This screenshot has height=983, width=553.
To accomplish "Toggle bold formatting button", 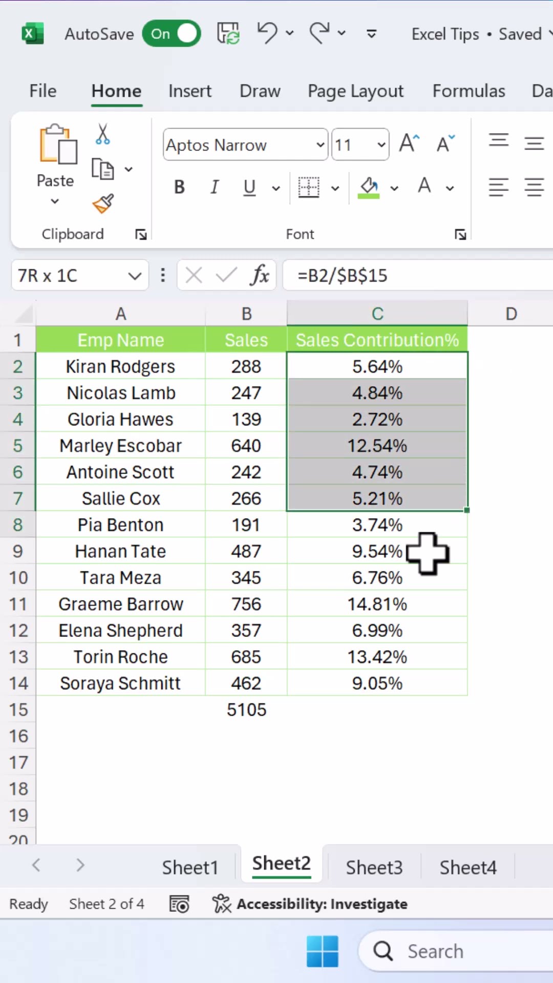I will coord(179,187).
